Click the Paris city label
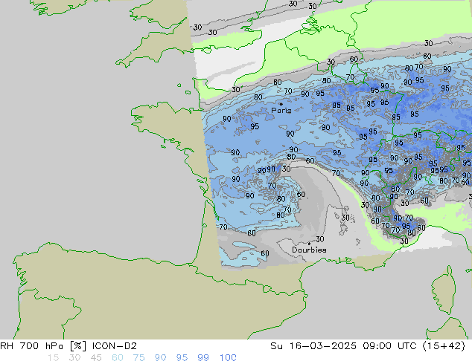This screenshot has height=364, width=472. coord(281,110)
